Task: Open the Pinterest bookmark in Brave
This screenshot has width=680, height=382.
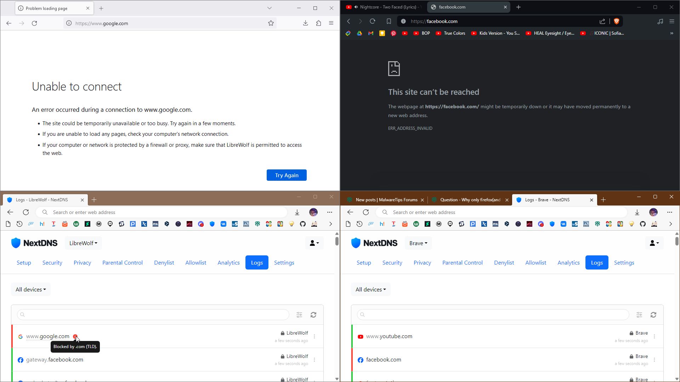Action: (x=393, y=33)
